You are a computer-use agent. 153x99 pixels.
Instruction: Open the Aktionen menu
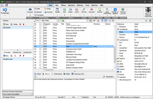pyautogui.click(x=80, y=5)
